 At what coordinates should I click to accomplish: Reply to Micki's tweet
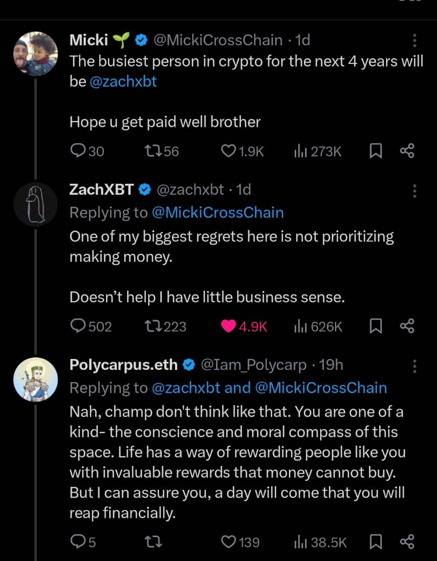[x=77, y=151]
